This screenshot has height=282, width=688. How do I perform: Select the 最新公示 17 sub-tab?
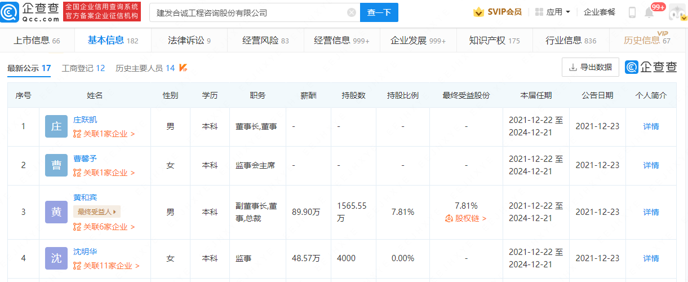tap(29, 68)
